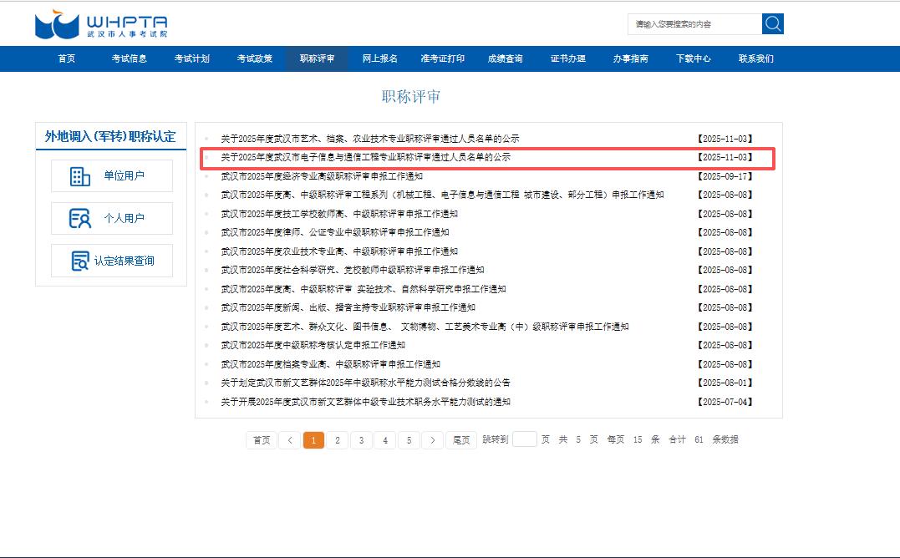The height and width of the screenshot is (558, 900).
Task: Open the 网上报名 navigation menu
Action: (x=379, y=58)
